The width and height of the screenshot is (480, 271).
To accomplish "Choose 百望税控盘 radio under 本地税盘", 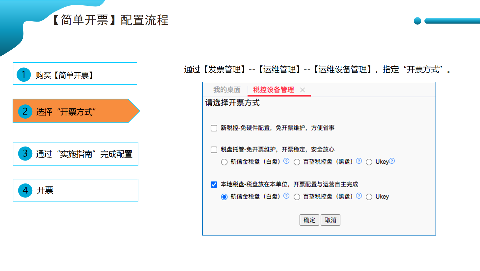I will [297, 197].
